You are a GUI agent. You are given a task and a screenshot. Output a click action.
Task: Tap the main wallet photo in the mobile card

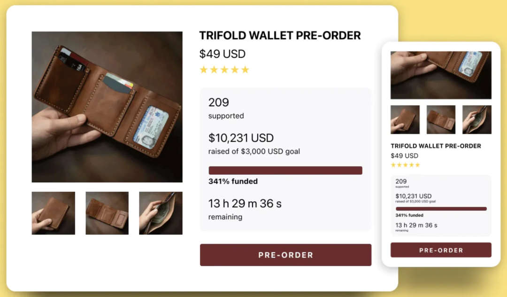click(441, 75)
